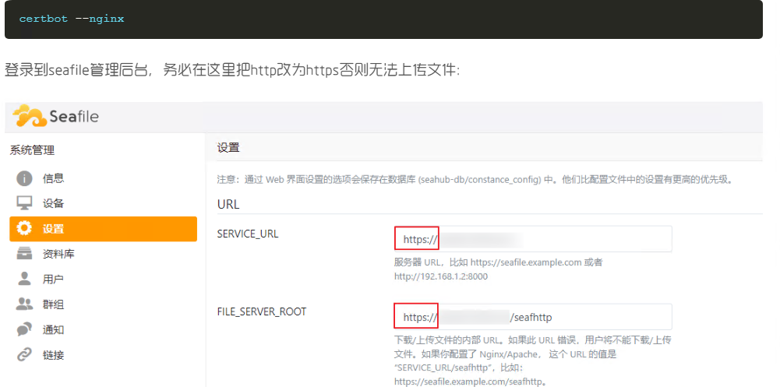Click the 设置 gear icon
780x387 pixels.
24,228
